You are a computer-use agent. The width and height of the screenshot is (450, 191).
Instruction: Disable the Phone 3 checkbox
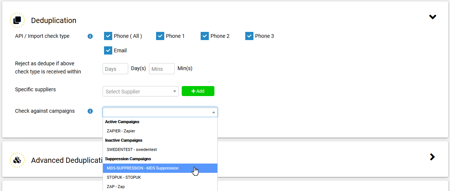(x=249, y=36)
